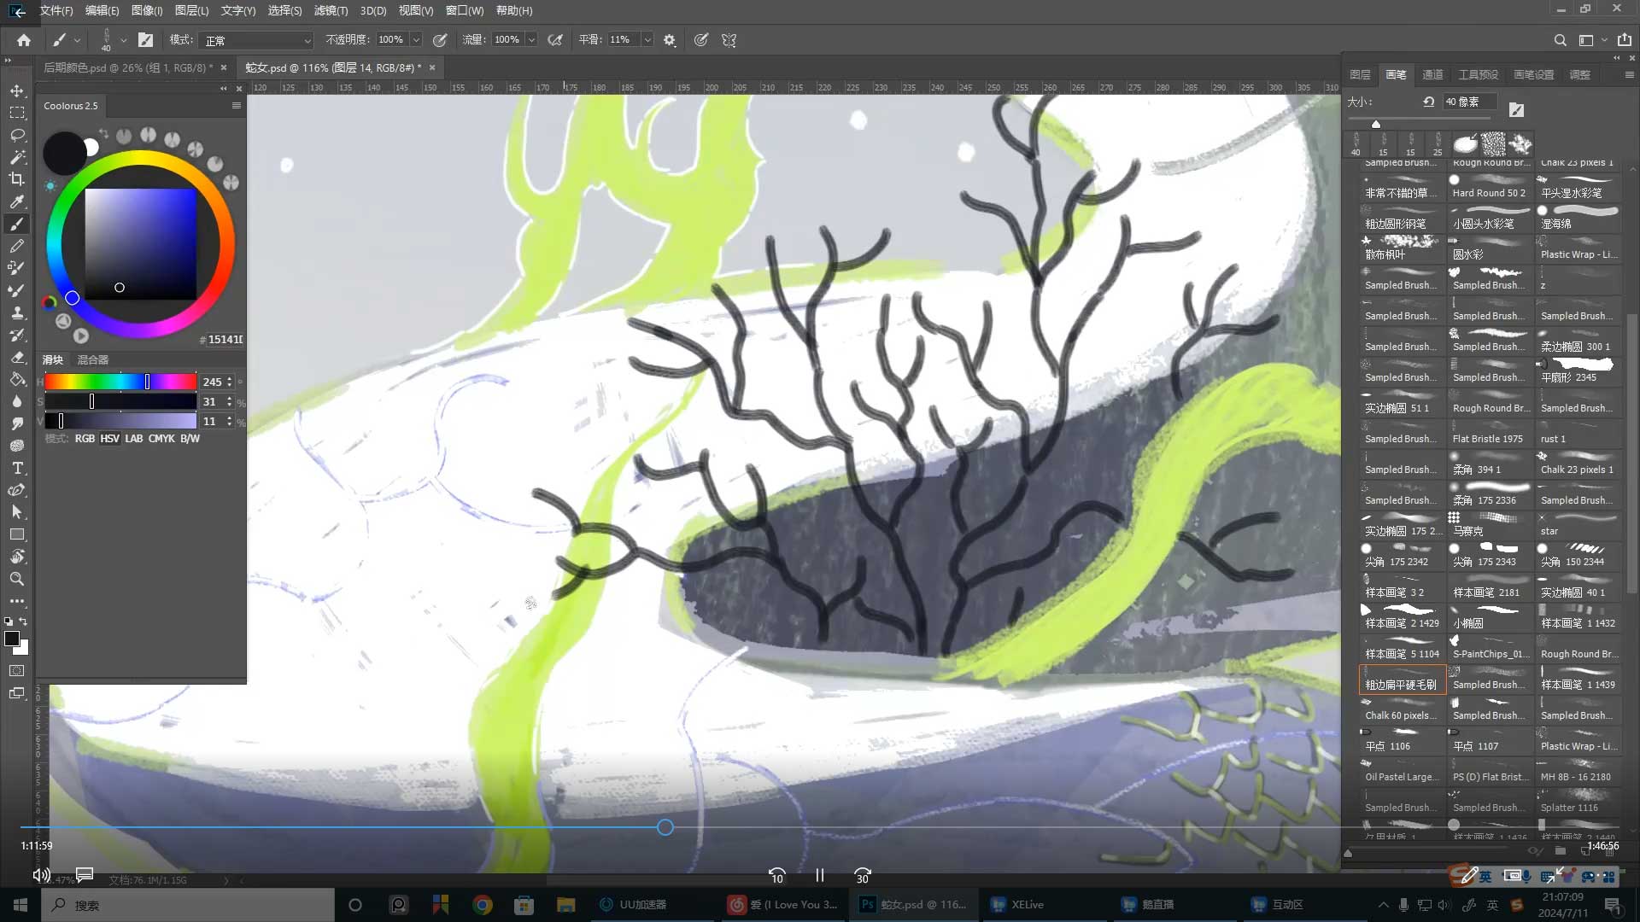Open the blend mode dropdown

coord(257,40)
